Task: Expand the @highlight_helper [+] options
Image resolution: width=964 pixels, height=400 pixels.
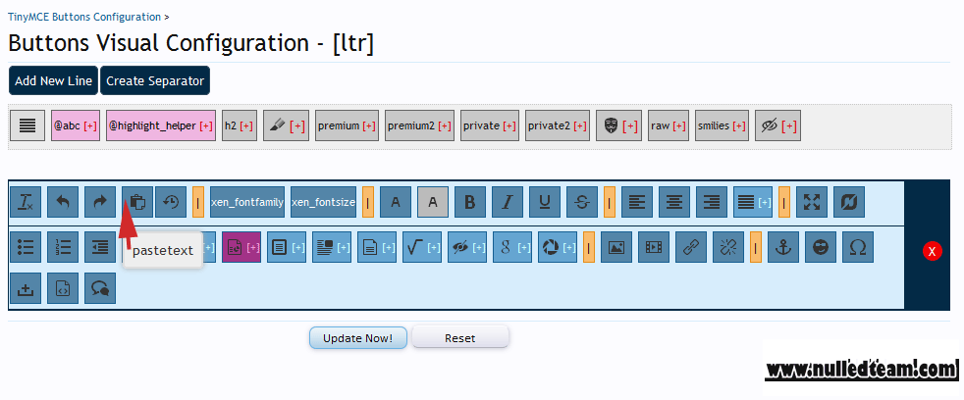Action: point(206,125)
